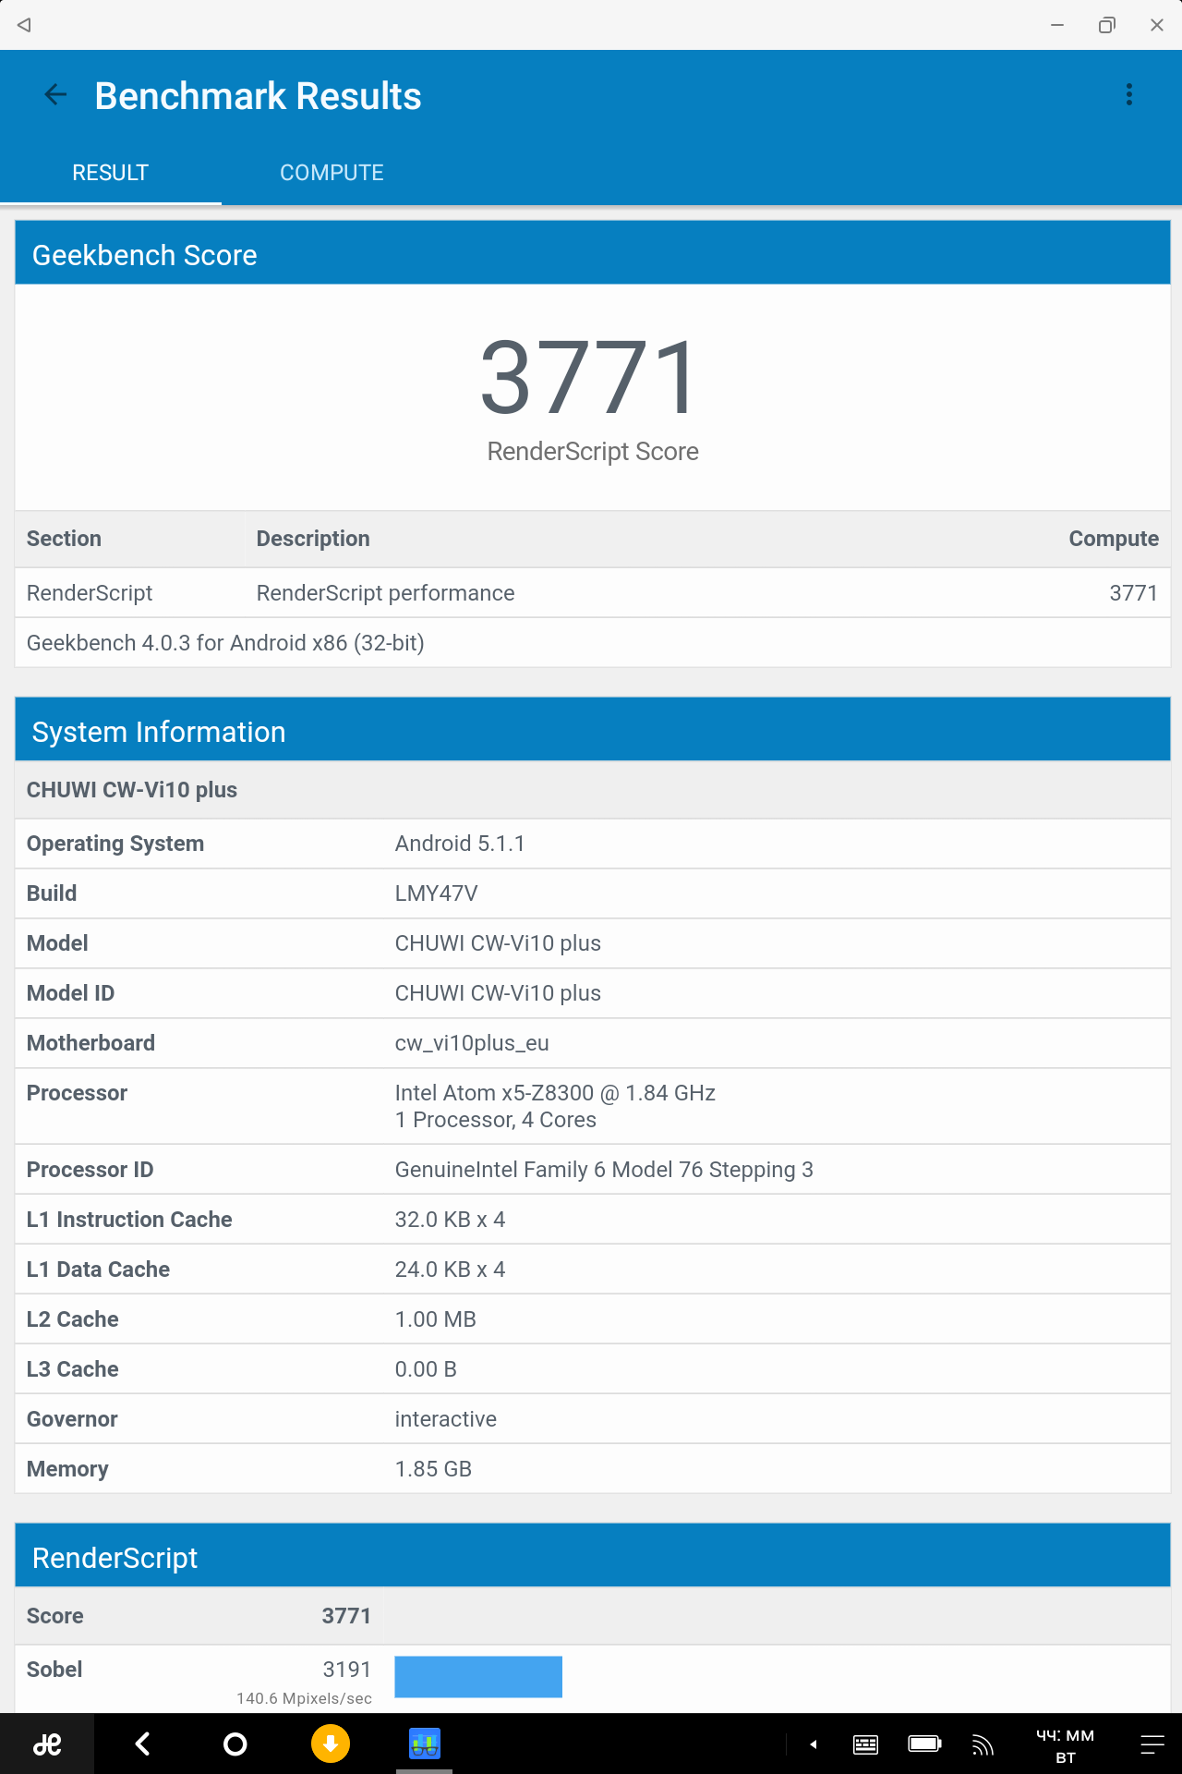The width and height of the screenshot is (1182, 1774).
Task: Select the Description column header
Action: 313,539
